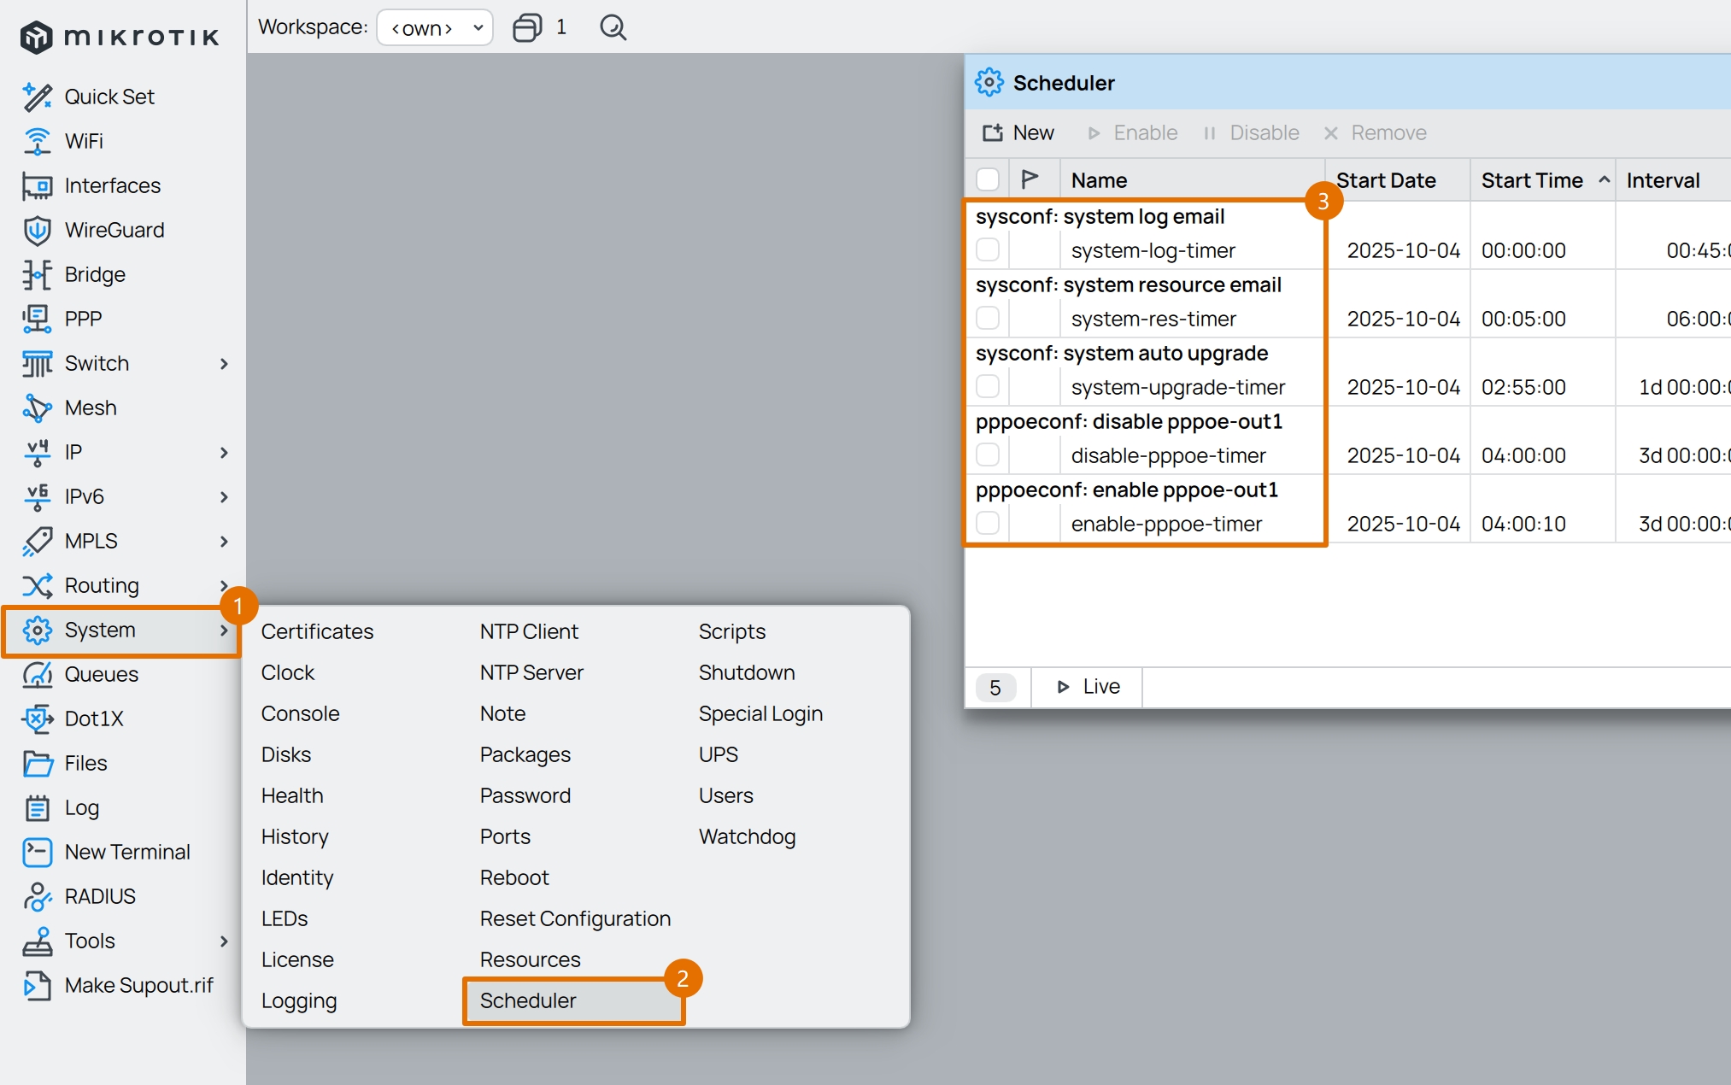Click the workspace windows icon in top bar
1731x1085 pixels.
coord(527,27)
